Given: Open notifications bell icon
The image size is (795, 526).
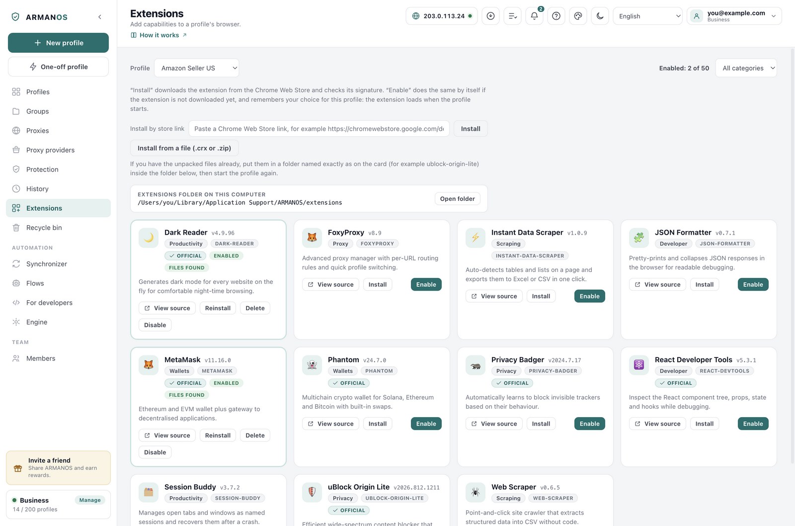Looking at the screenshot, I should (534, 16).
